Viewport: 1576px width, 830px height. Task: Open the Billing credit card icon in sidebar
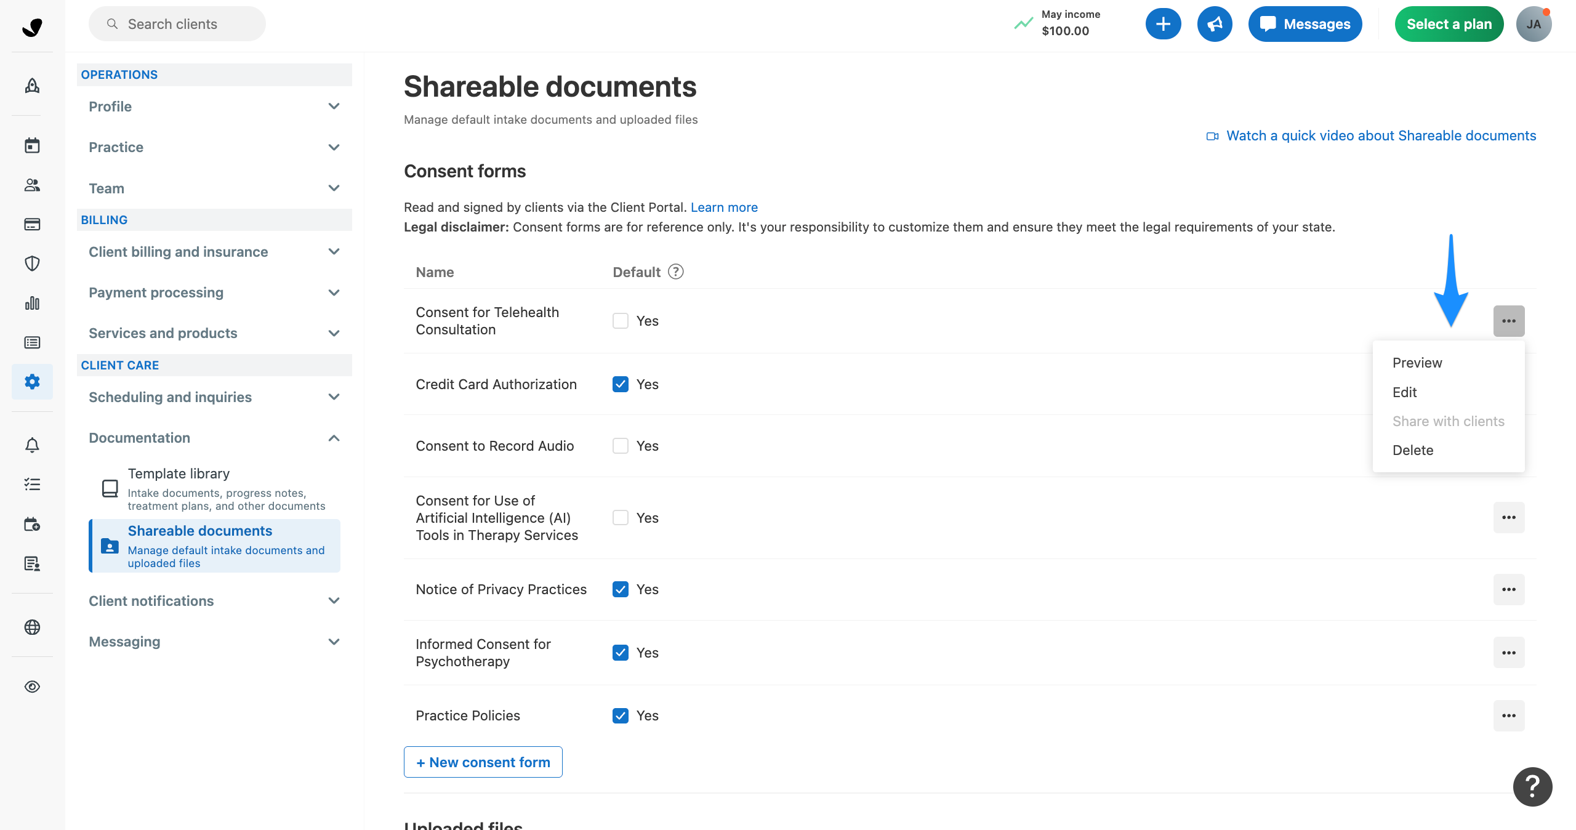[x=32, y=224]
